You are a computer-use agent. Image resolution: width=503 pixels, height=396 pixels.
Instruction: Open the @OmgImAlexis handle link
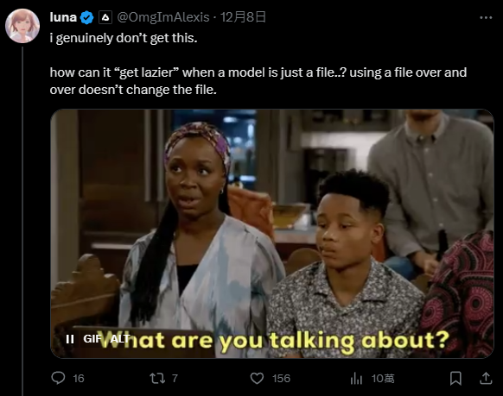point(163,17)
